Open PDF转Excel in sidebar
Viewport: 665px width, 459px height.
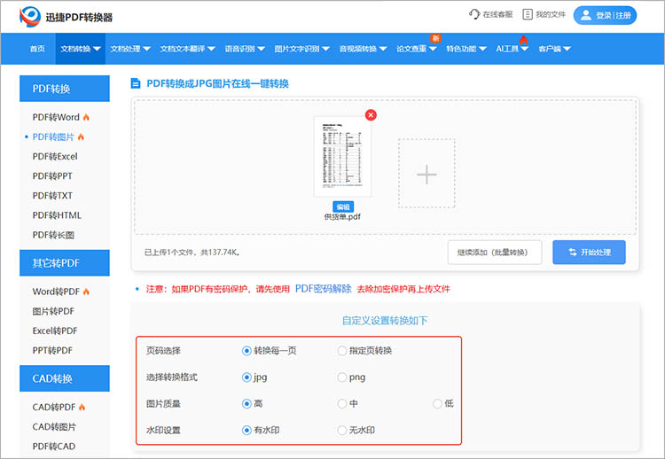(x=55, y=156)
